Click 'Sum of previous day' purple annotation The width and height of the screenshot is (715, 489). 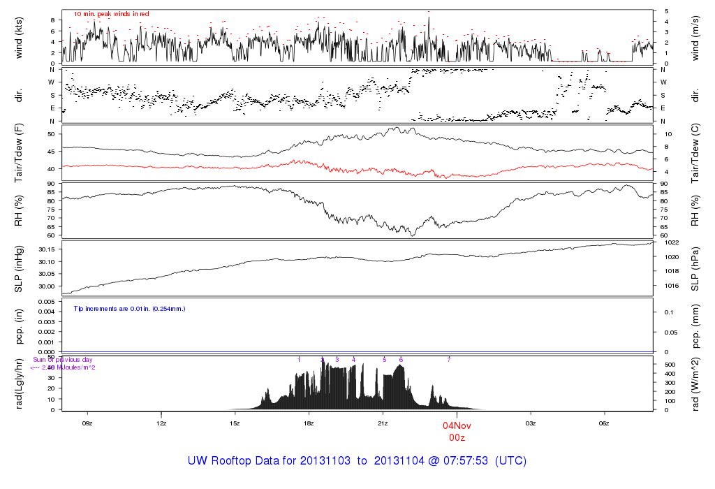(63, 360)
